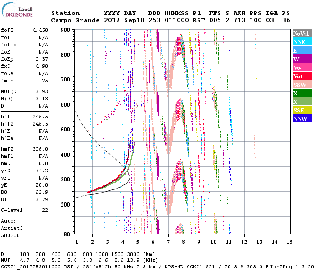Viewport: 315px width, 270px height.
Task: Select the Vo- legend swatch
Action: (x=302, y=67)
